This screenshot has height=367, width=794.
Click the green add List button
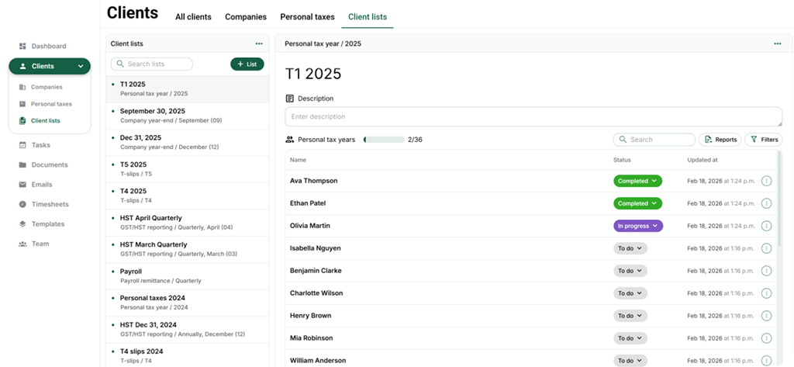(x=247, y=64)
